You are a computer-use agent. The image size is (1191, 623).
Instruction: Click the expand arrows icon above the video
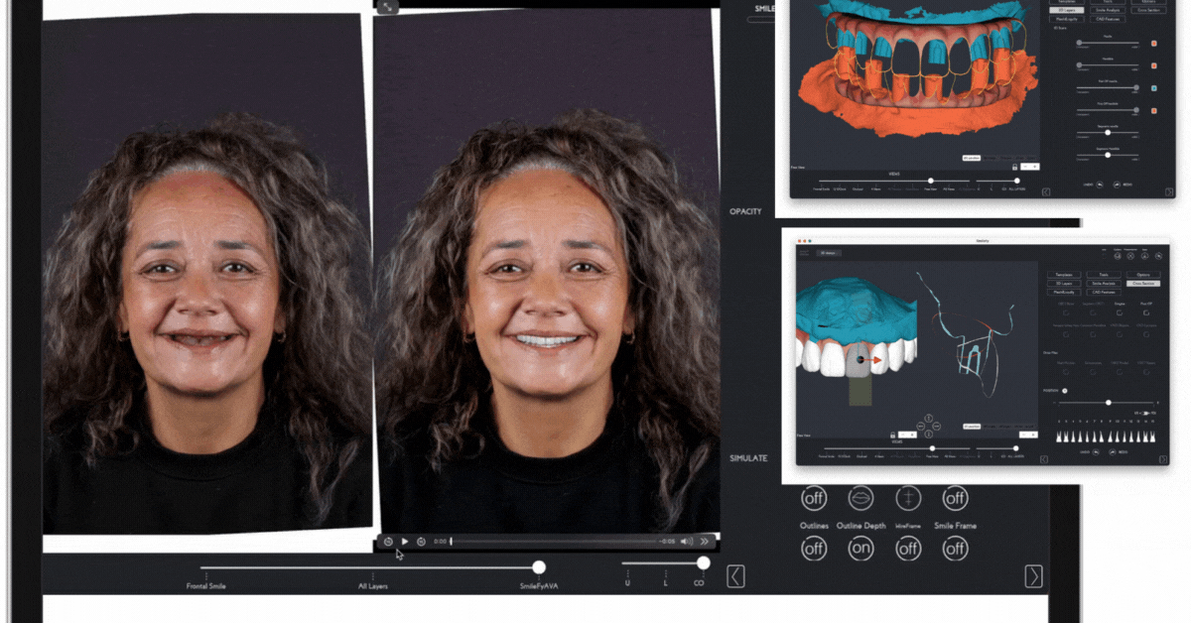388,7
